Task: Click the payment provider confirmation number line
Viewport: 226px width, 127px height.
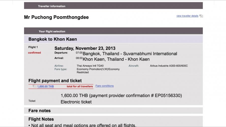Action: tap(121, 95)
